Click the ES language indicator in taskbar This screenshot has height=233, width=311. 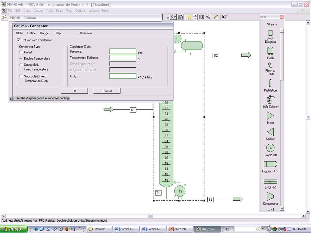click(227, 229)
